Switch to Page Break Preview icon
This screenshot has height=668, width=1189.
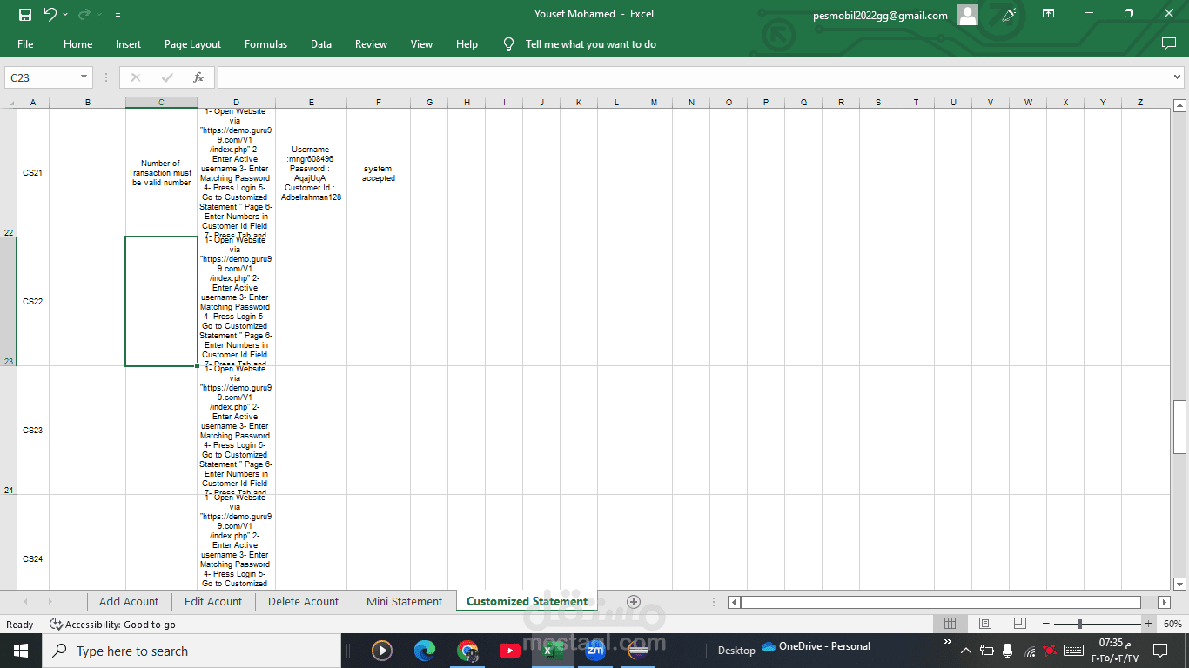tap(1019, 624)
